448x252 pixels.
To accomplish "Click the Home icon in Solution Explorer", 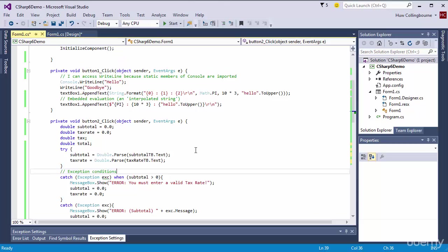I will 379,43.
